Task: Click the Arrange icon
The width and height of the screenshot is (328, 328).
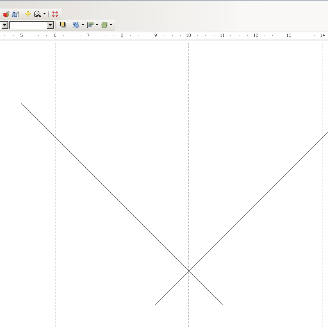Action: [x=104, y=25]
